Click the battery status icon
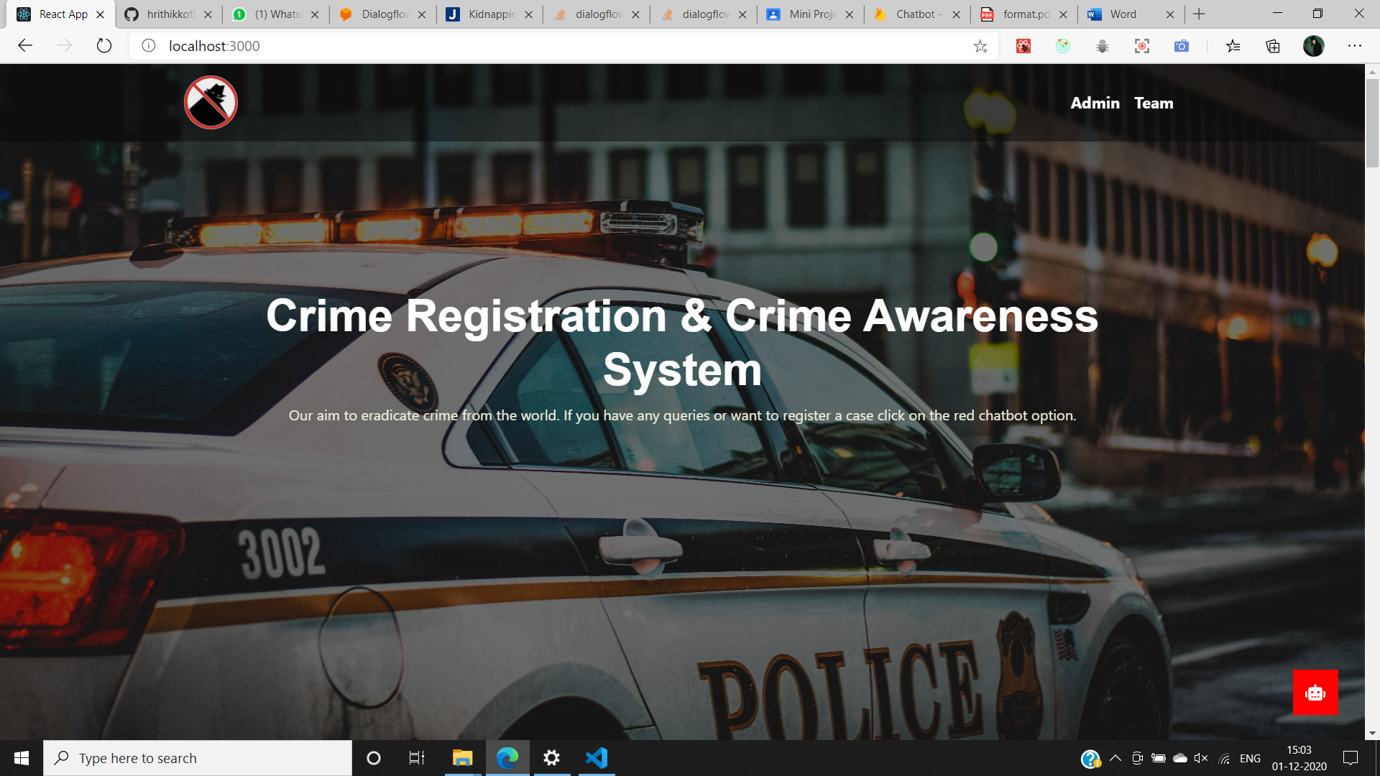Image resolution: width=1380 pixels, height=776 pixels. (1158, 758)
